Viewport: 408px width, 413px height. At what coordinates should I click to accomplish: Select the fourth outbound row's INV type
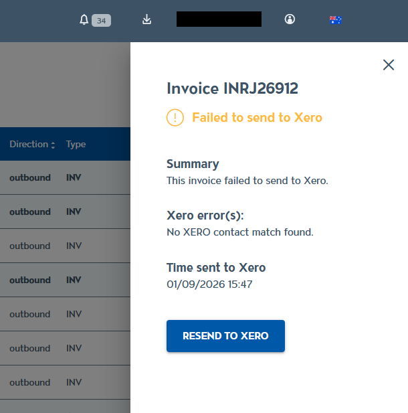tap(74, 280)
